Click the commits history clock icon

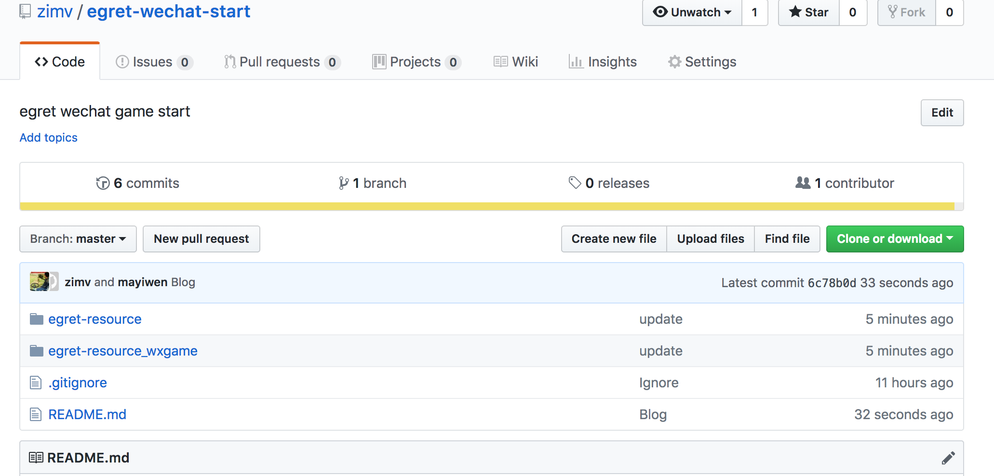(103, 183)
